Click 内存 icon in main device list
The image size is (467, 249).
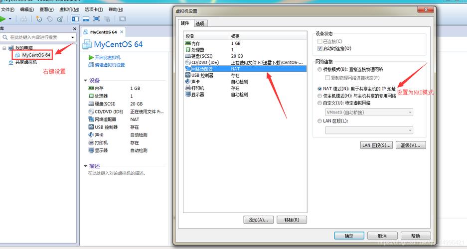(91, 88)
